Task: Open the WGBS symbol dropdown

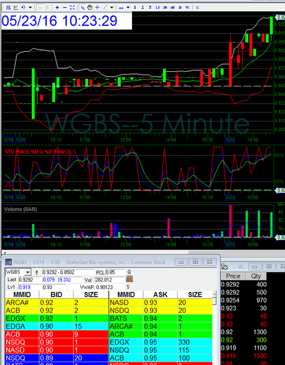Action: coord(28,272)
